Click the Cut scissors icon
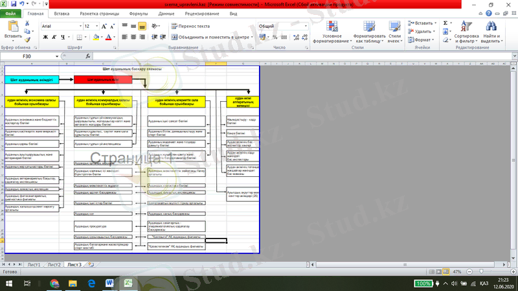The image size is (518, 291). pos(27,23)
